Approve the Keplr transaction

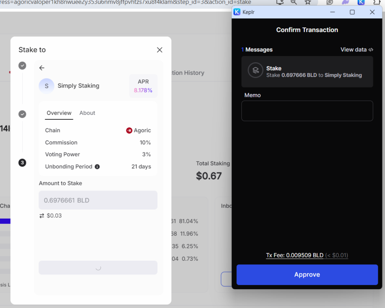[x=307, y=275]
